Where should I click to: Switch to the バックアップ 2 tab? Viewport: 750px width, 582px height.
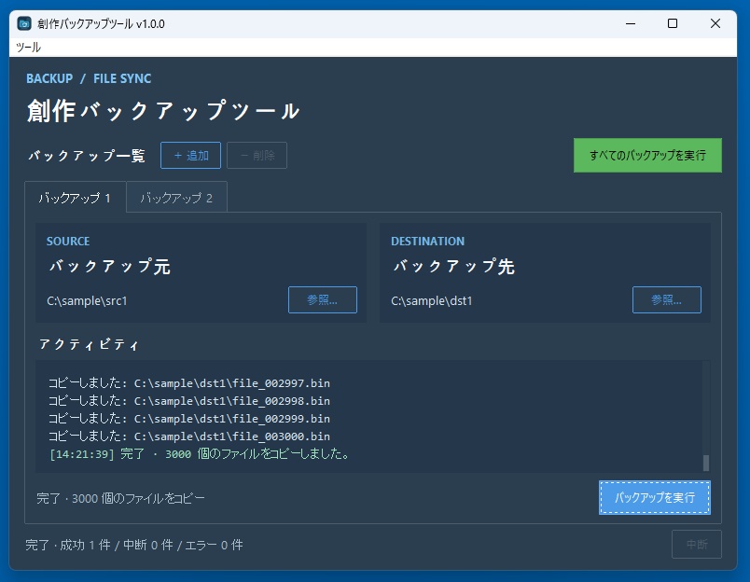[x=176, y=198]
